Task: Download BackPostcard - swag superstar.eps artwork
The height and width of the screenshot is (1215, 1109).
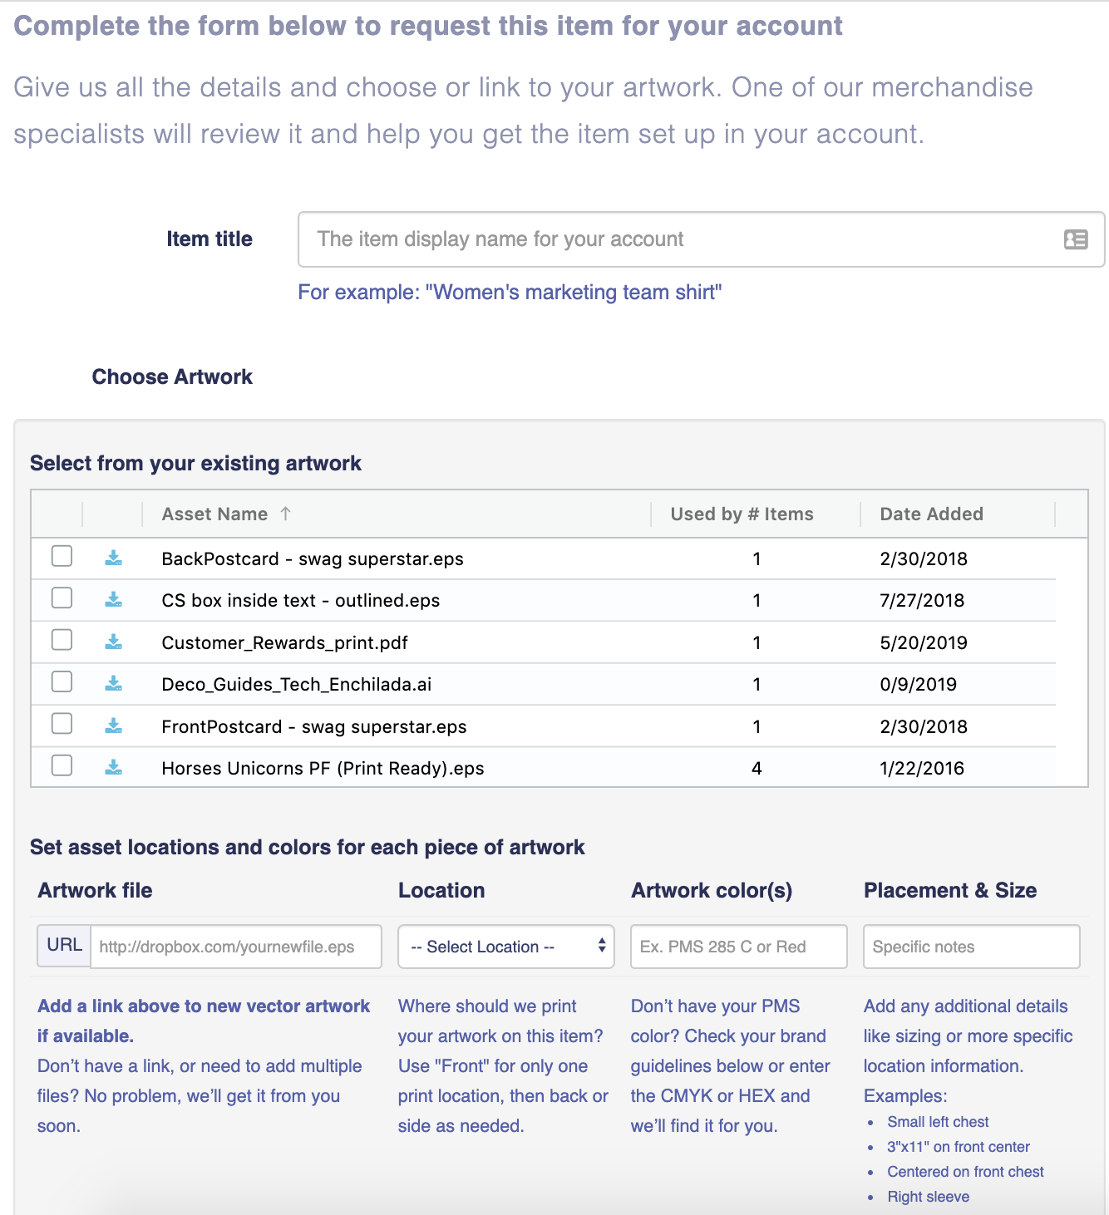Action: coord(114,558)
